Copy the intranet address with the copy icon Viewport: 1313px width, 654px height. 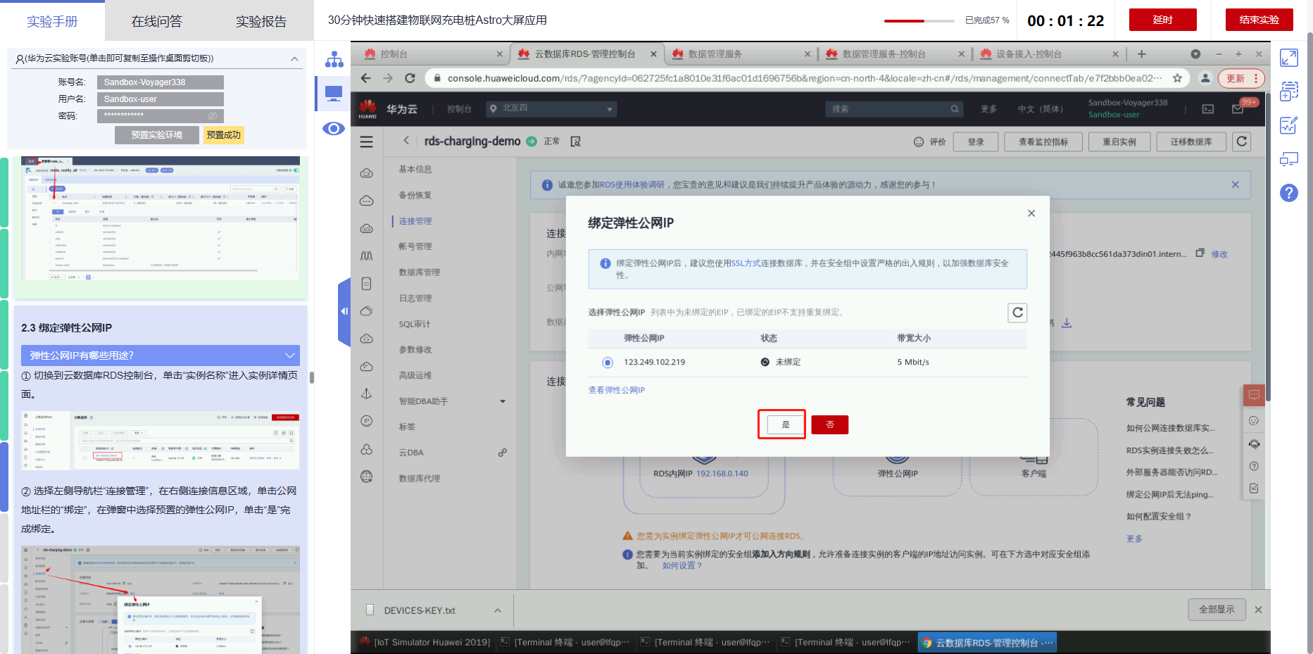[1200, 253]
